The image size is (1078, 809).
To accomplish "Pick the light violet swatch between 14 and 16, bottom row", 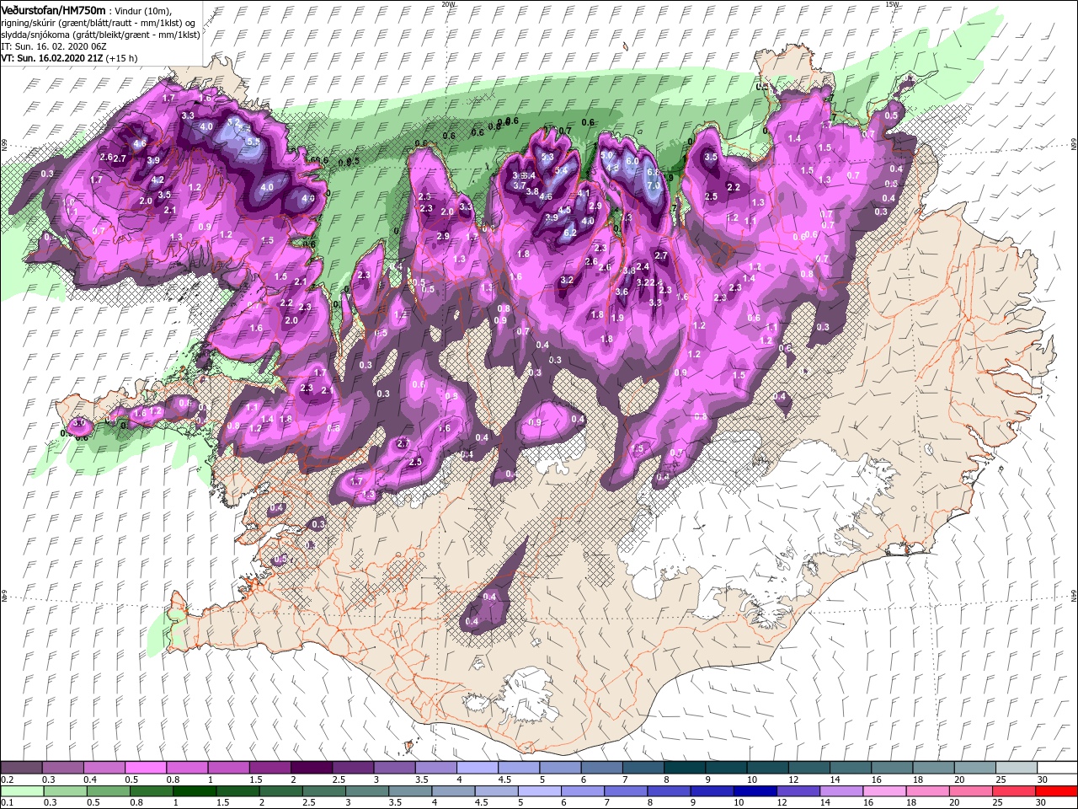I will 840,791.
